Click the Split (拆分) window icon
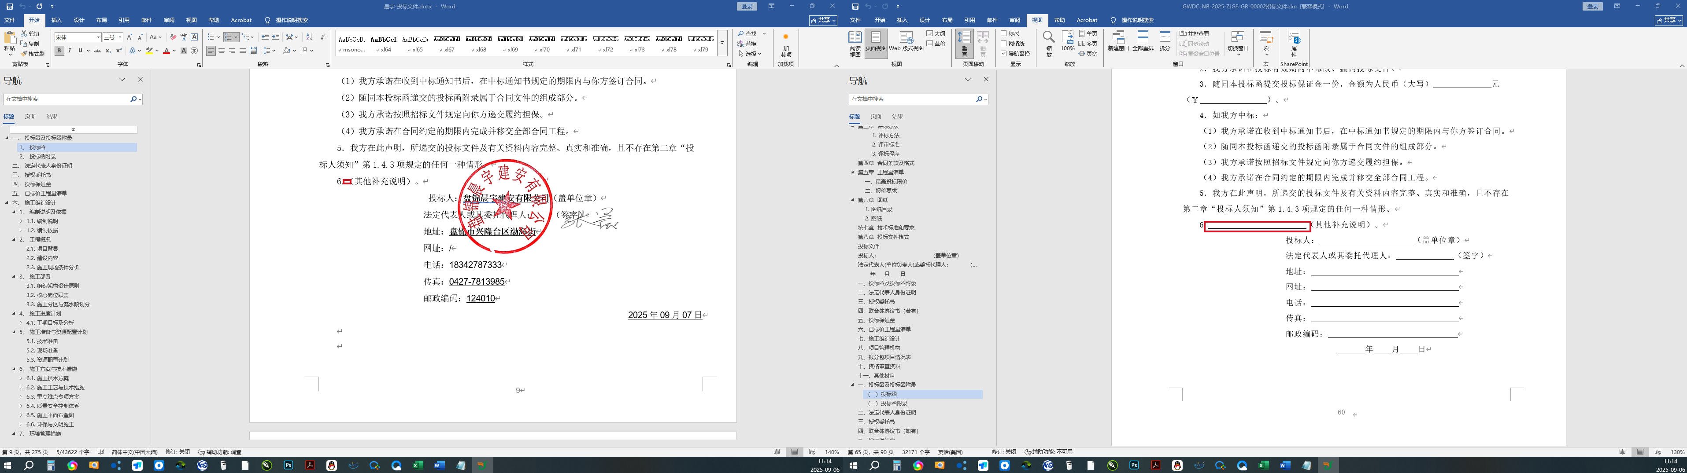1687x473 pixels. coord(1165,40)
